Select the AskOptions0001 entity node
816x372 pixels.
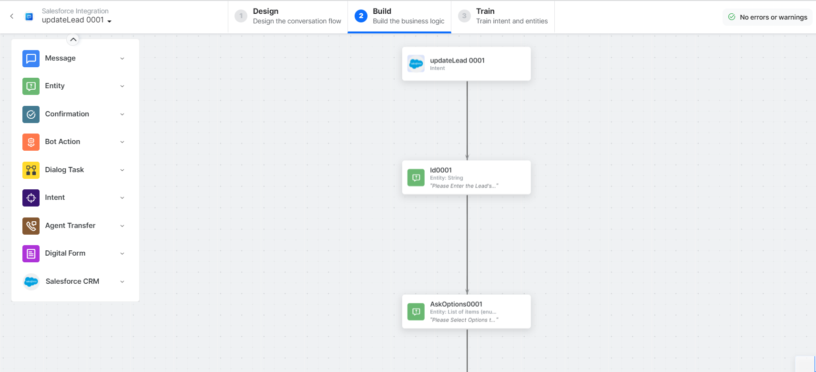coord(466,311)
